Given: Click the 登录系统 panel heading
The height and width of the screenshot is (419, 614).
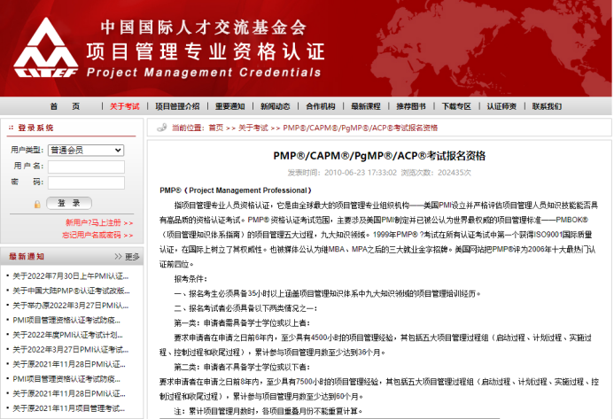Looking at the screenshot, I should coord(35,128).
